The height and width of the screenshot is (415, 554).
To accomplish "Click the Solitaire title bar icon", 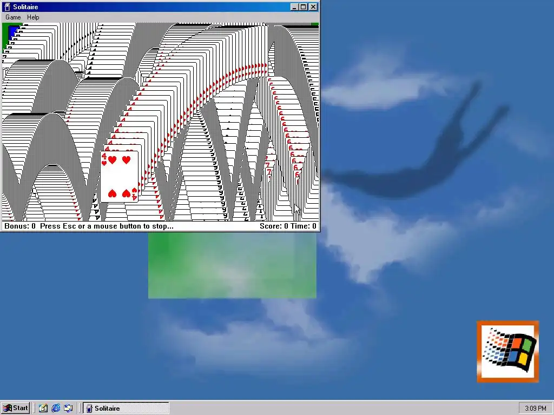I will pos(7,6).
